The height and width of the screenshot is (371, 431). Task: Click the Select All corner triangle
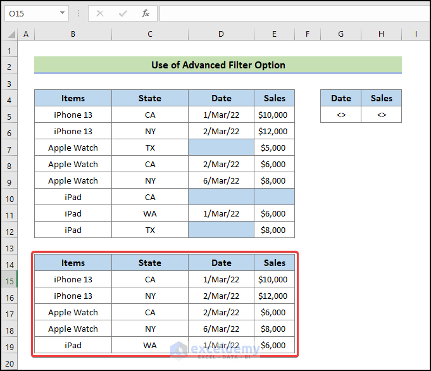[11, 34]
